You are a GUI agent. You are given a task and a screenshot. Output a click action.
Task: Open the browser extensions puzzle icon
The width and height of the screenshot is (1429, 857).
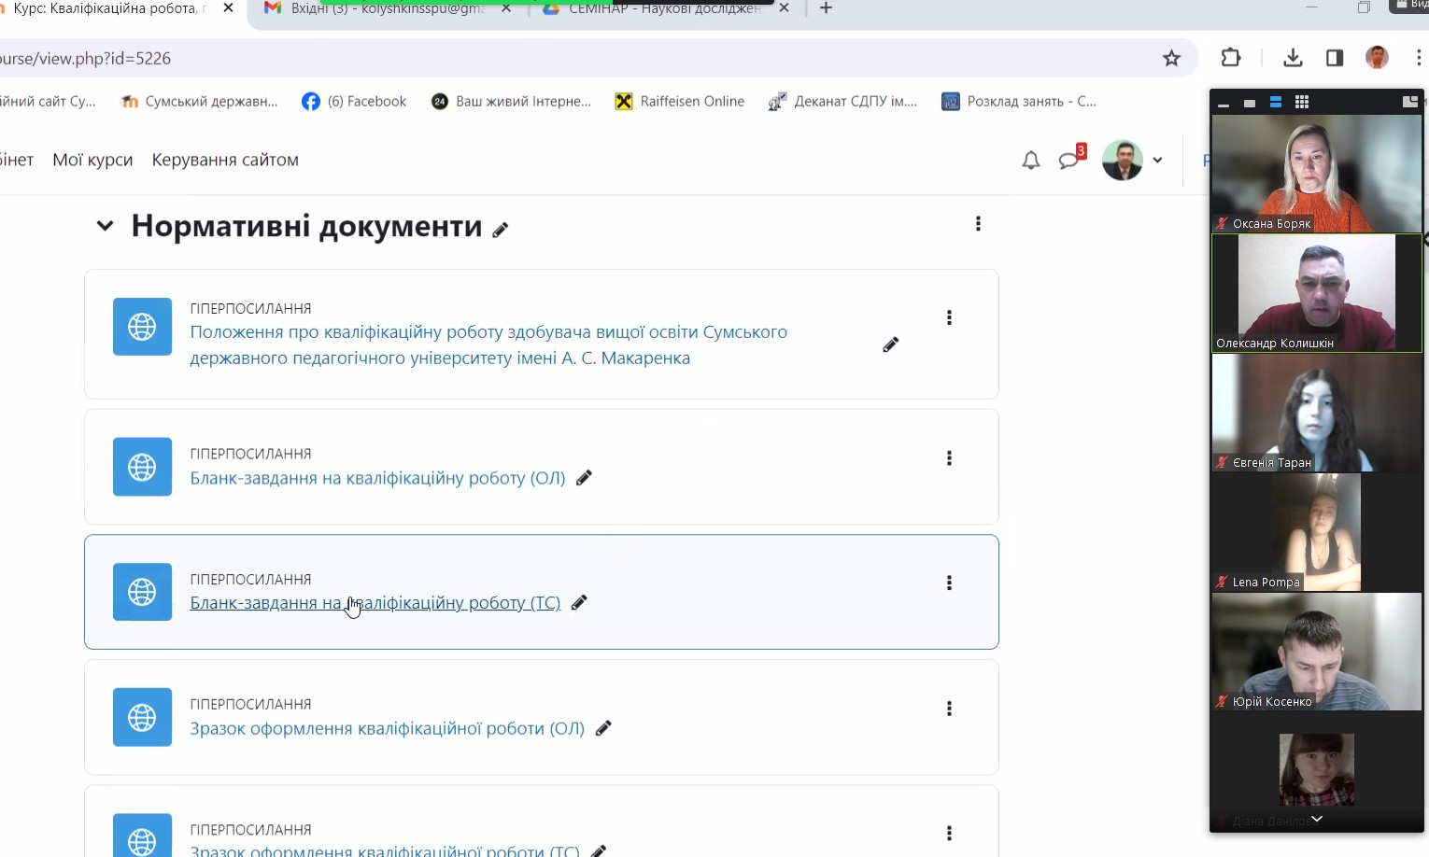1231,58
